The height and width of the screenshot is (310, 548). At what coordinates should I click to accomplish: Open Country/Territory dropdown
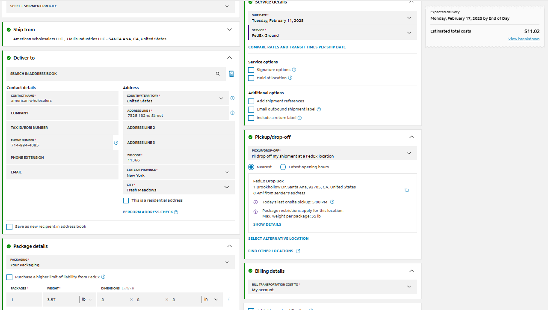tap(176, 98)
